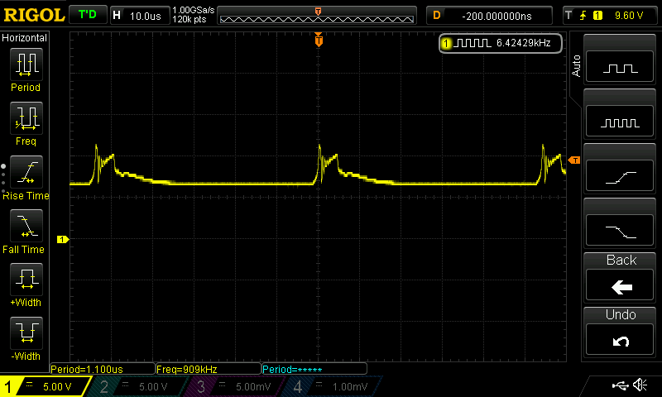Select the Rise Time measurement icon
662x397 pixels.
26,172
